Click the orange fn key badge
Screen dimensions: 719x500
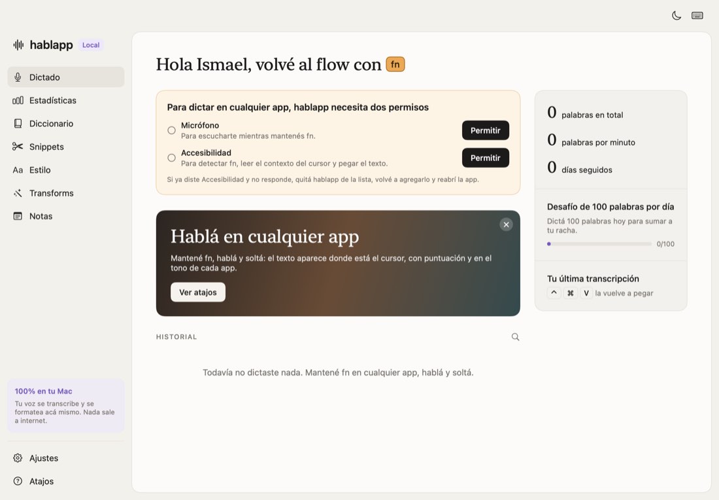click(x=395, y=64)
